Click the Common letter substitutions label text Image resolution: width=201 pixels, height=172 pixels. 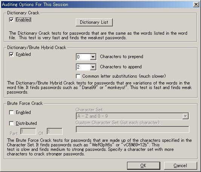124,76
